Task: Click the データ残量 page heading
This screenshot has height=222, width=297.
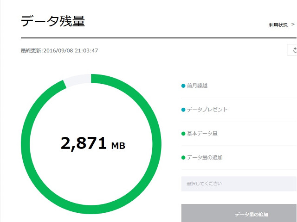Action: pos(53,21)
